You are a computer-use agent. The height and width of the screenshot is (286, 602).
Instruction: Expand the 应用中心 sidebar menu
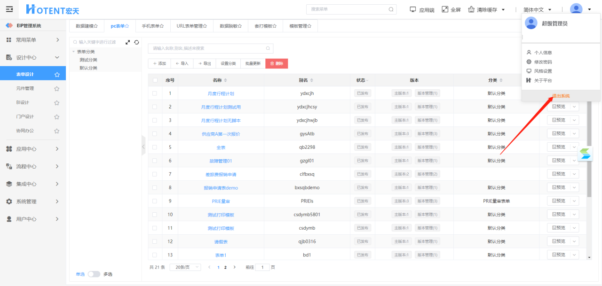(x=33, y=149)
